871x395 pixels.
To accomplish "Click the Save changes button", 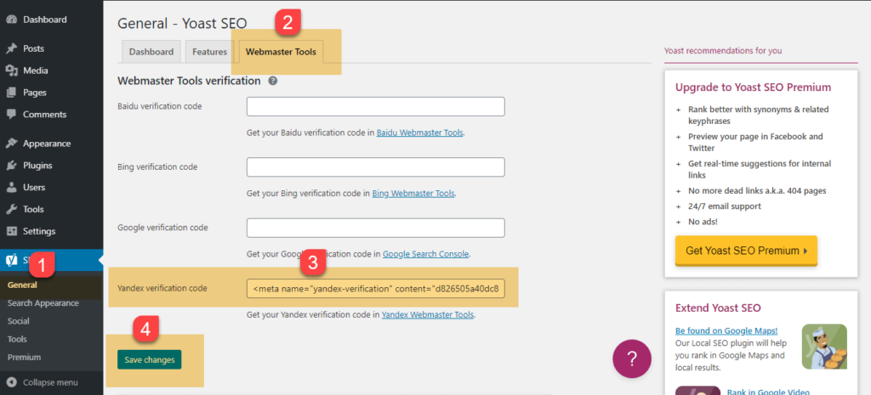I will pos(150,359).
